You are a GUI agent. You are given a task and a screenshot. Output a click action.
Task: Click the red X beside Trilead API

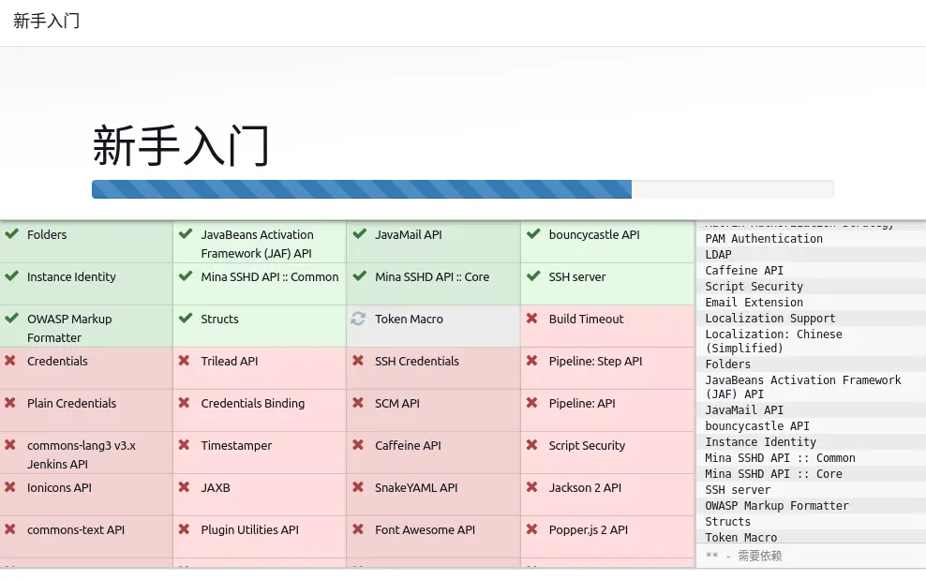185,361
